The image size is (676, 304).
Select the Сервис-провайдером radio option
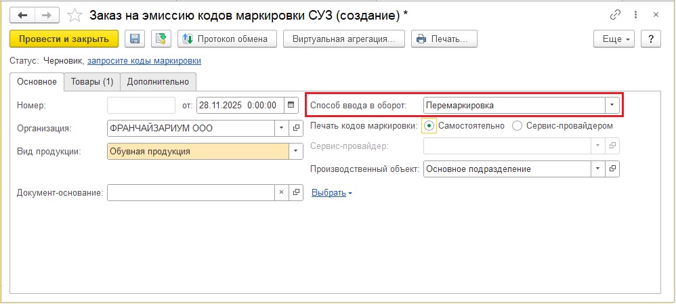pos(517,125)
